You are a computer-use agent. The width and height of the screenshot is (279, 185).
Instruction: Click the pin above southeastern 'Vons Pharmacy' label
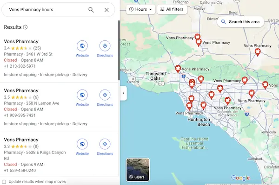(x=252, y=94)
